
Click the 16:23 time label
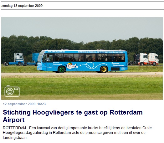(x=42, y=104)
